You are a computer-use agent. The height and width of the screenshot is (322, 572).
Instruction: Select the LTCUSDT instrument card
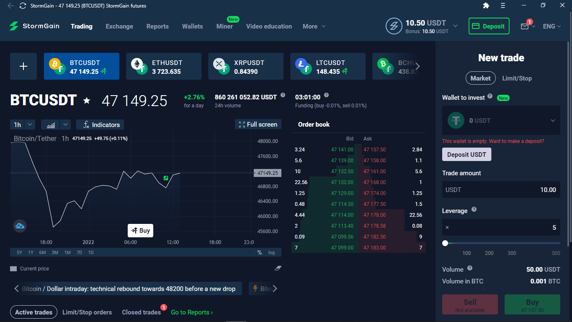click(x=328, y=66)
